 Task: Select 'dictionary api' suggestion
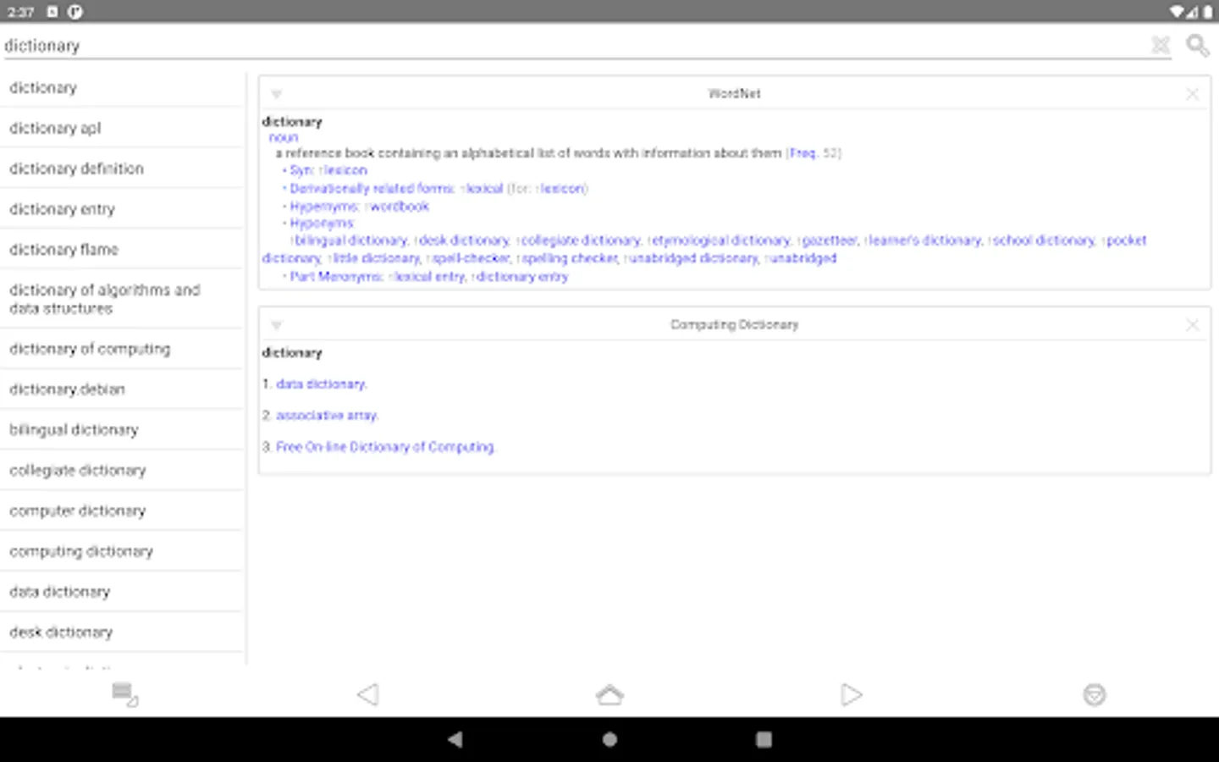(x=122, y=128)
